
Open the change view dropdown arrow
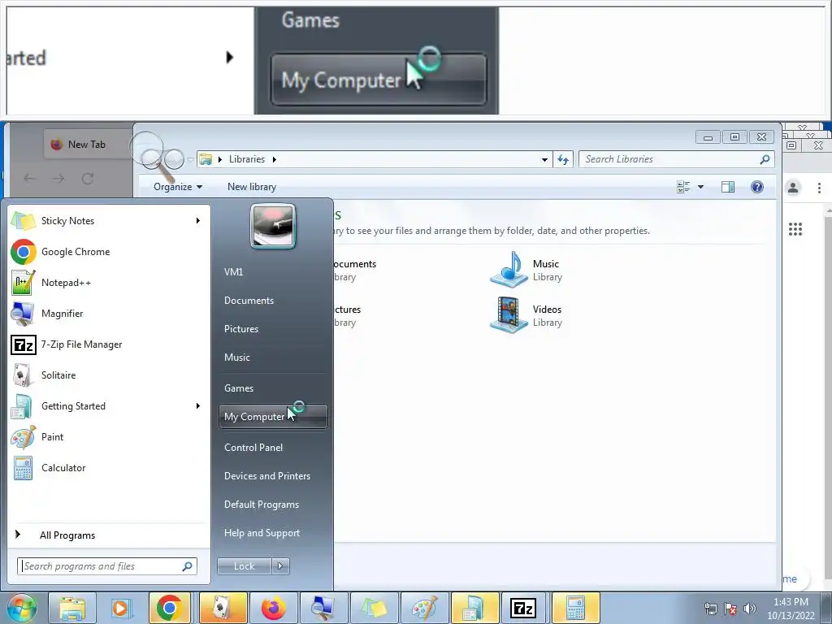click(700, 187)
